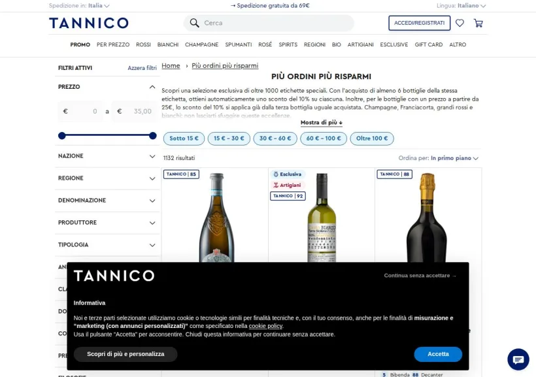Focus the minimum price input
Viewport: 536px width, 377px height.
[80, 112]
